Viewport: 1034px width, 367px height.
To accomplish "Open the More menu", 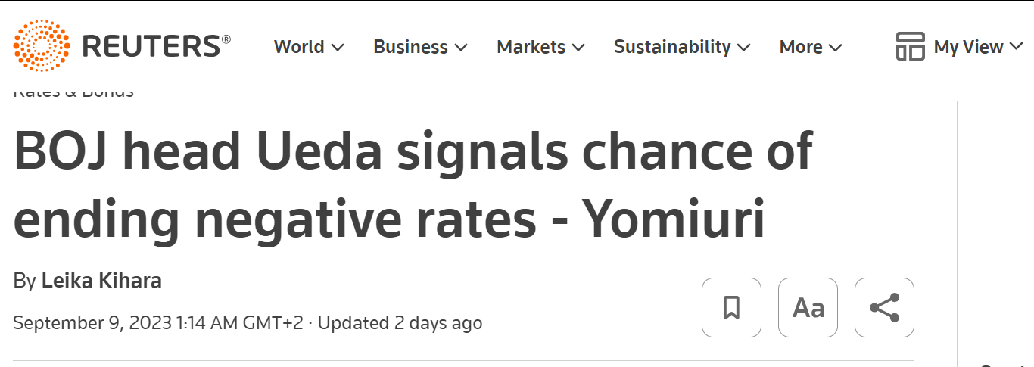I will [x=801, y=47].
